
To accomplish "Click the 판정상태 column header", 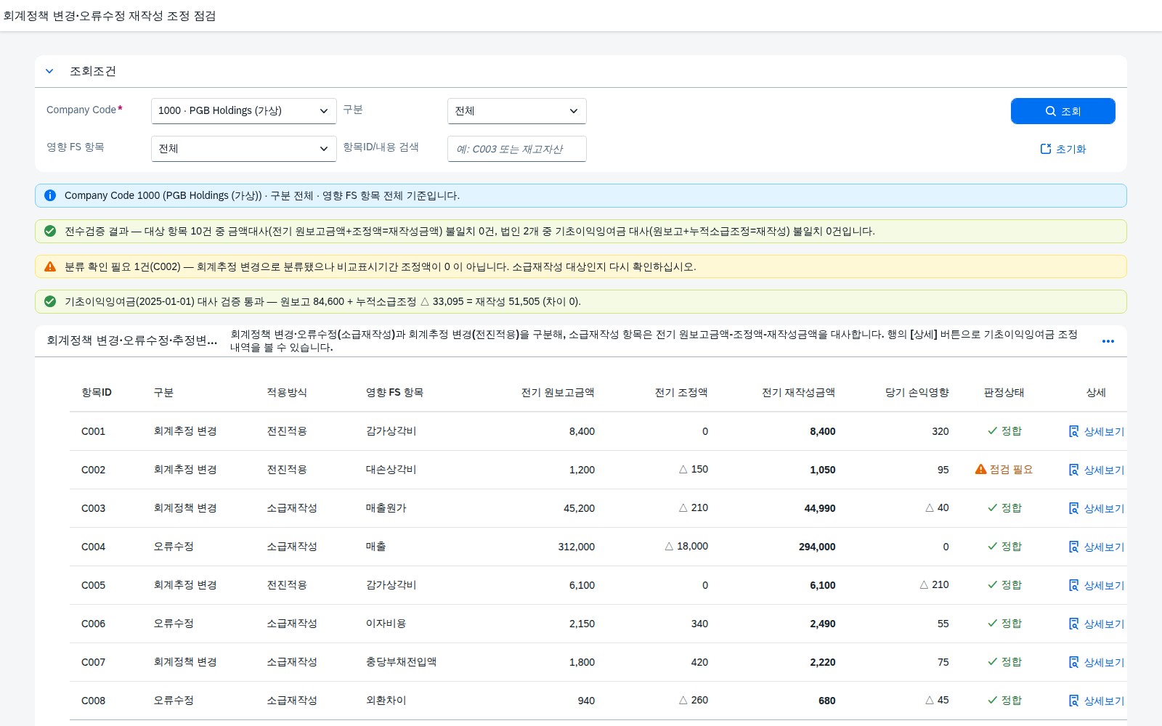I will pos(1004,393).
